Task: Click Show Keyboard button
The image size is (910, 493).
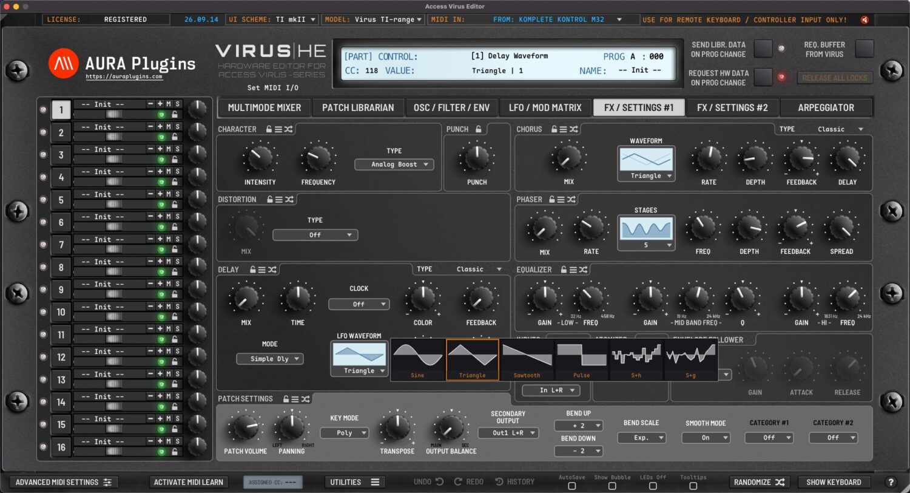Action: point(834,482)
